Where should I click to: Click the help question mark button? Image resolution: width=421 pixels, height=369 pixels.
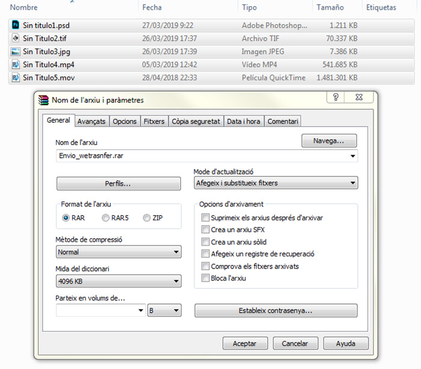tap(336, 98)
